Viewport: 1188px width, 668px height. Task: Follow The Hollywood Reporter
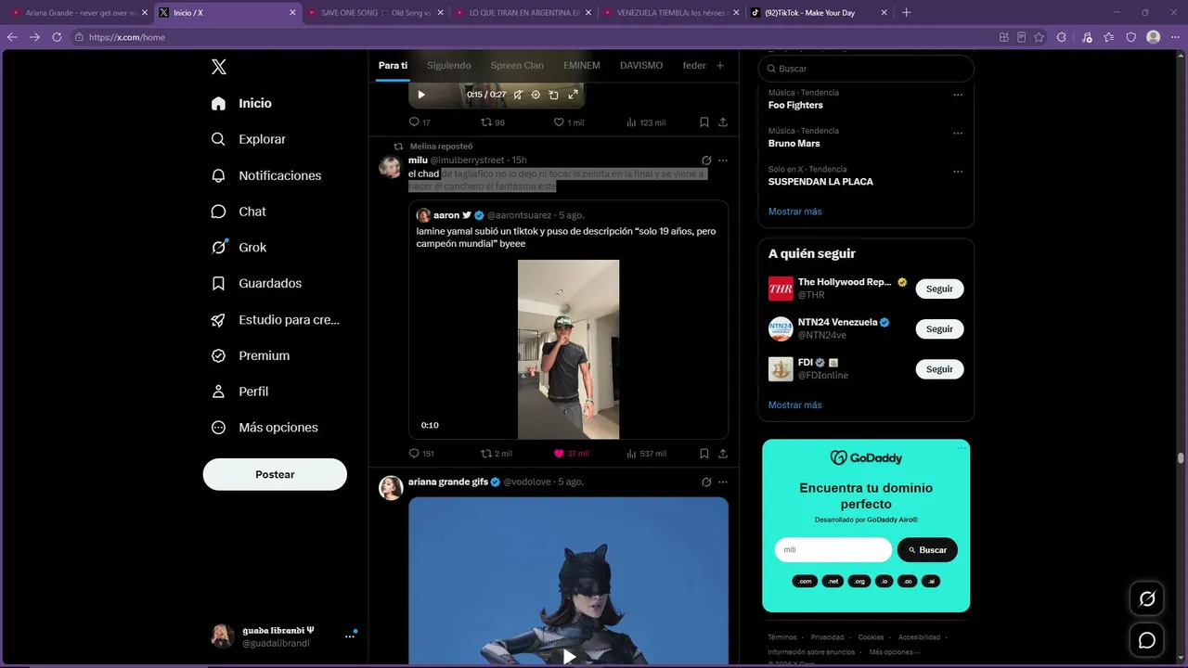(x=939, y=289)
